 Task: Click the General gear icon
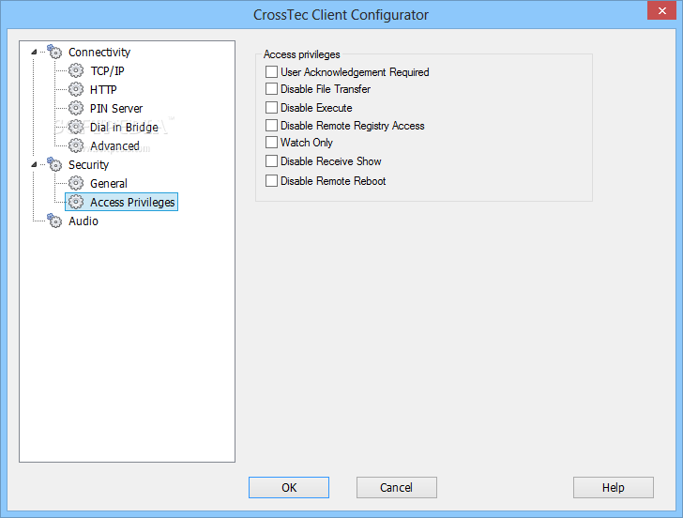(76, 183)
